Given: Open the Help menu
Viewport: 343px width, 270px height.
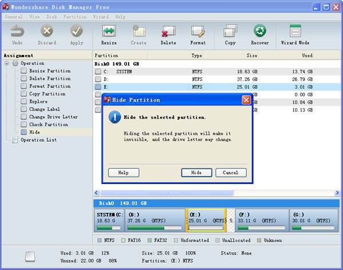Looking at the screenshot, I should coord(120,17).
